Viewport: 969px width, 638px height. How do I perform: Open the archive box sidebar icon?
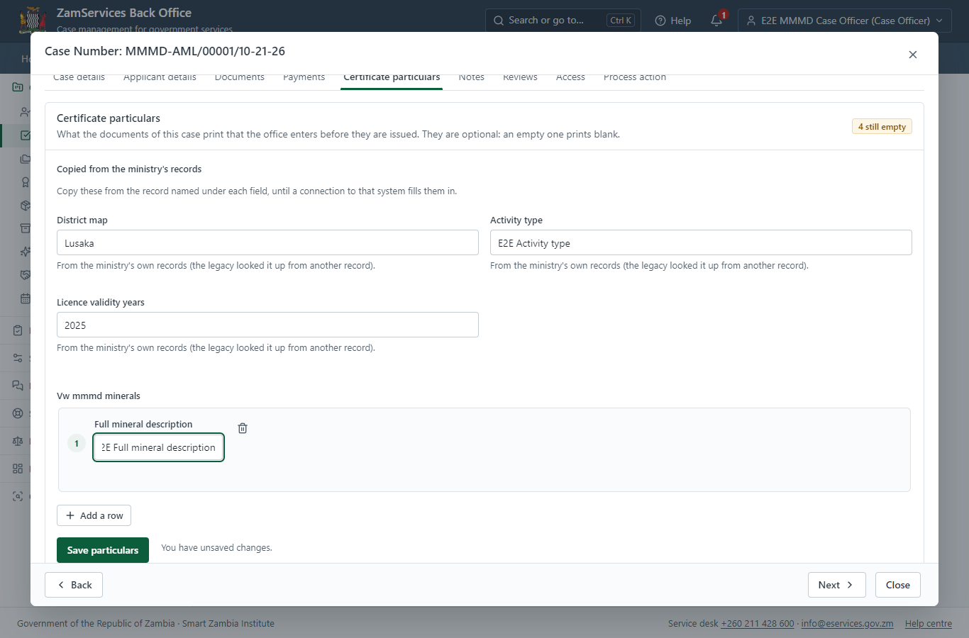26,228
